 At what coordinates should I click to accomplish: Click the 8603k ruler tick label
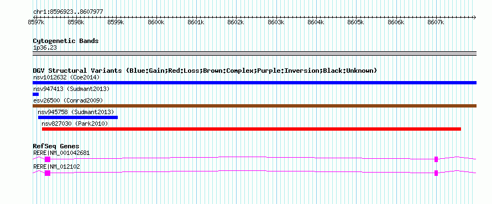(x=276, y=22)
